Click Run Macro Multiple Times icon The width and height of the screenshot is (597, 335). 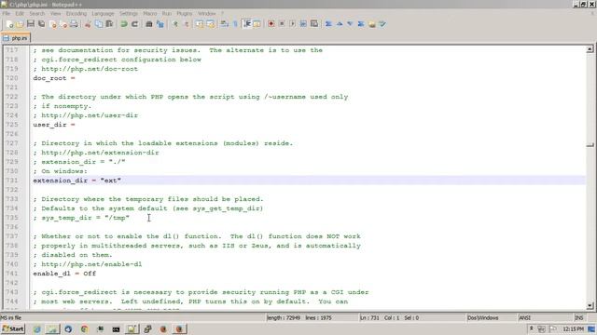[303, 24]
